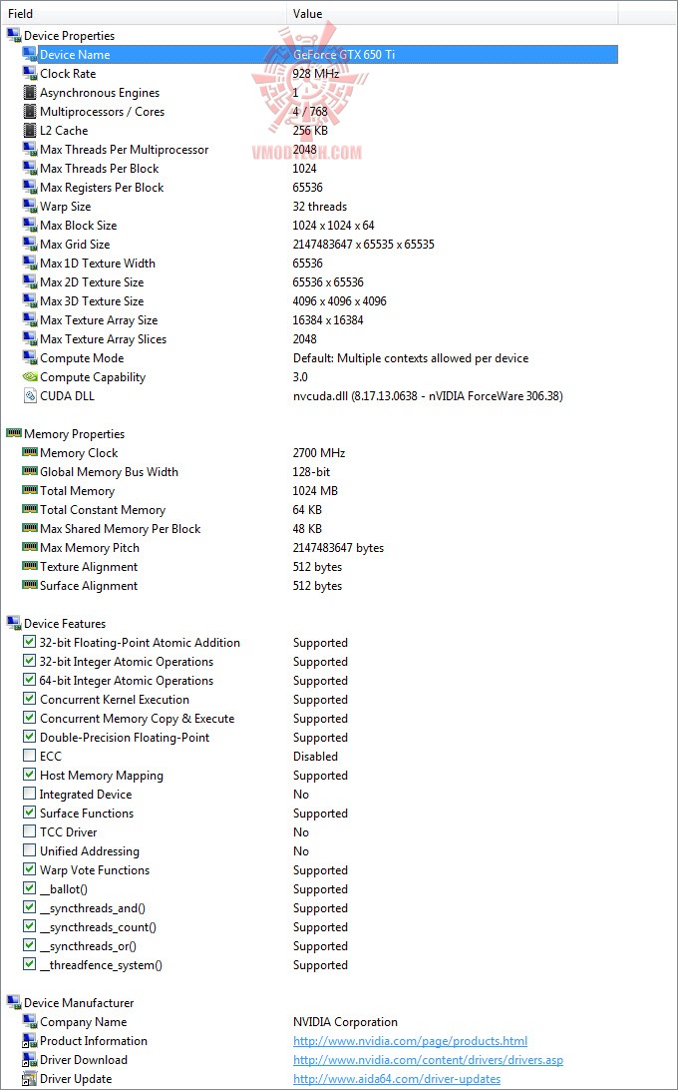Click the 'NVIDIA Corporation' company name value
This screenshot has height=1090, width=678.
click(345, 1022)
